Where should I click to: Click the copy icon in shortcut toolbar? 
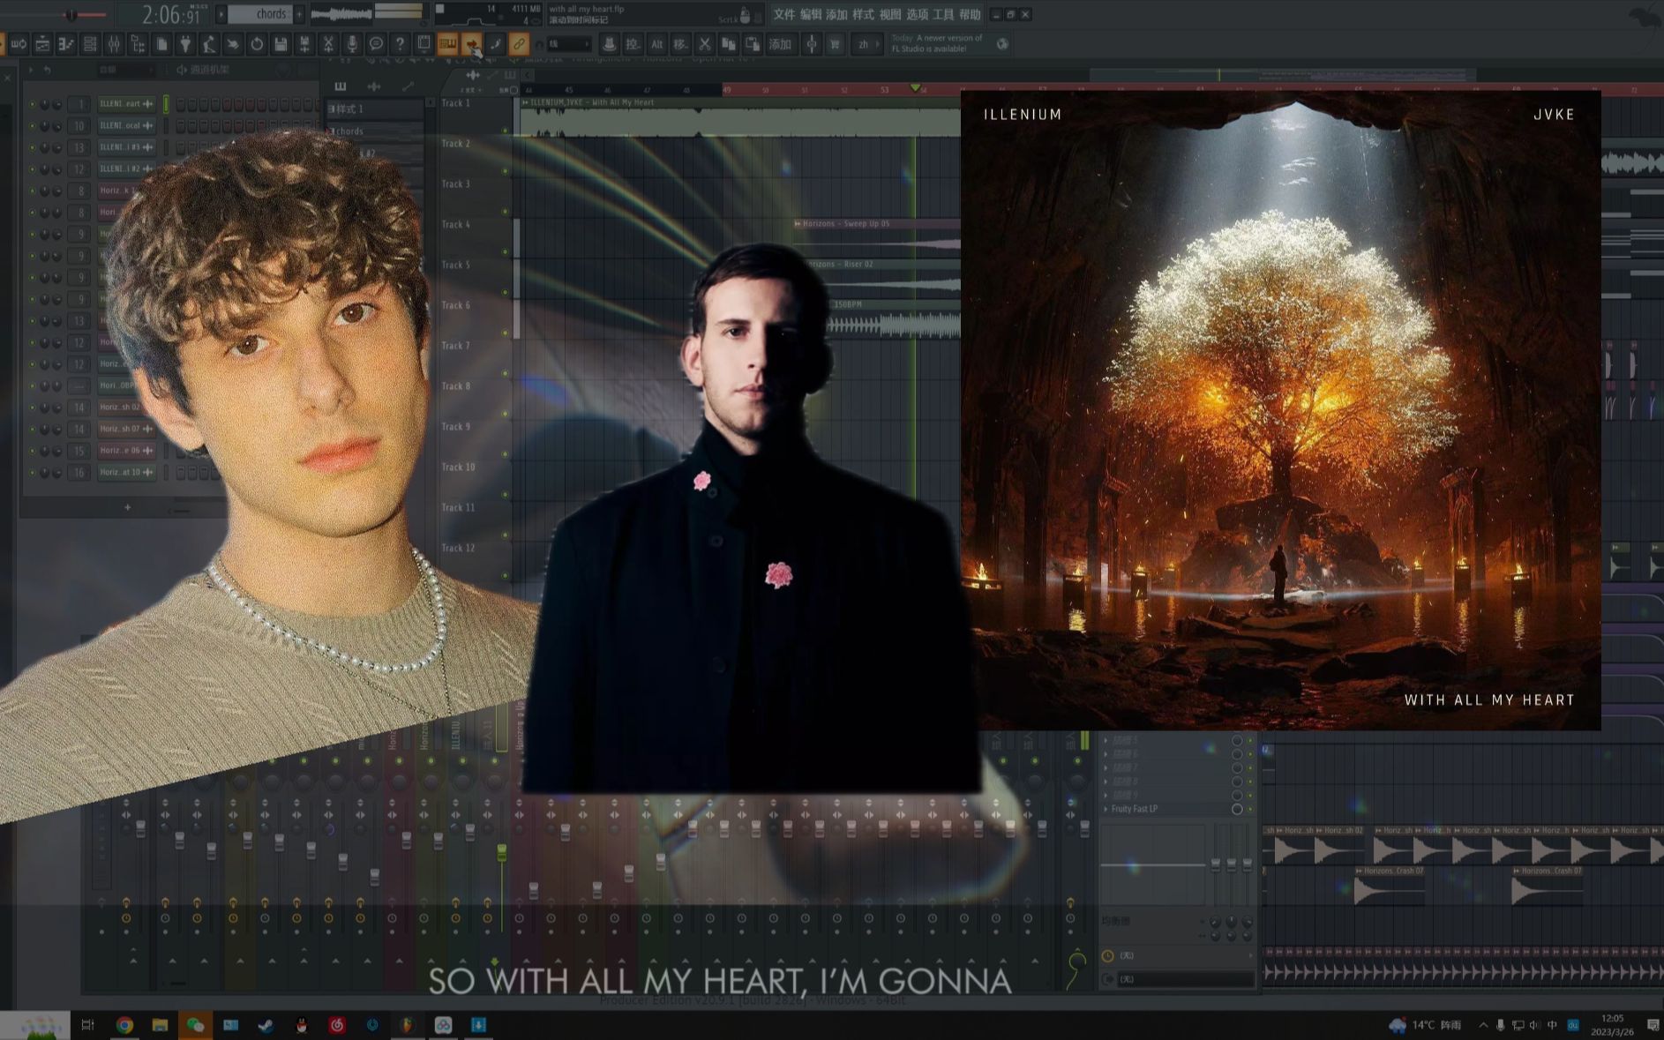[x=728, y=44]
